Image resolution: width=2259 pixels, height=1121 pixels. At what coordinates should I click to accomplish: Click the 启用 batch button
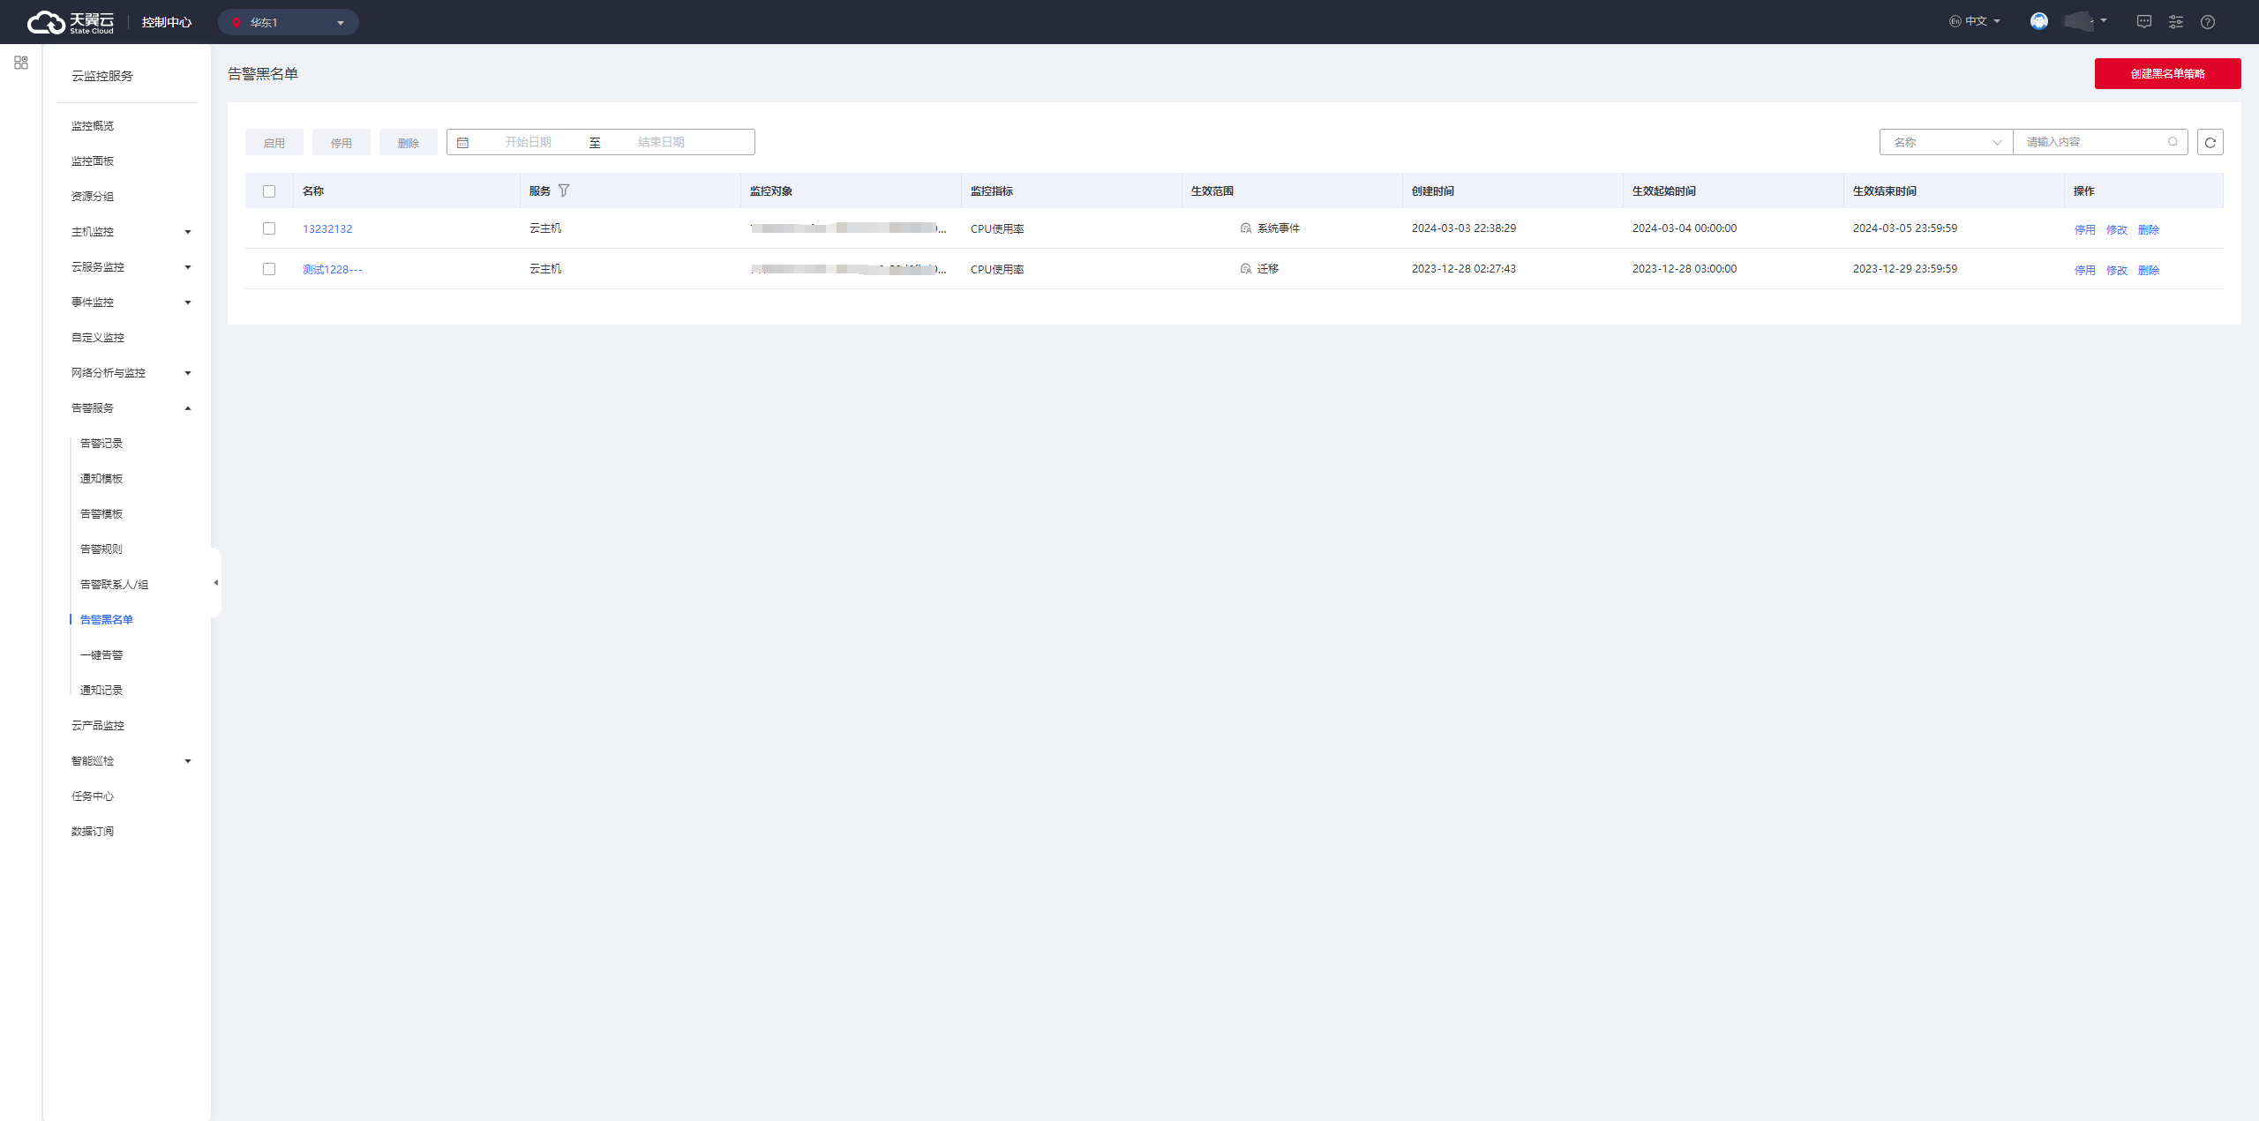click(x=274, y=143)
